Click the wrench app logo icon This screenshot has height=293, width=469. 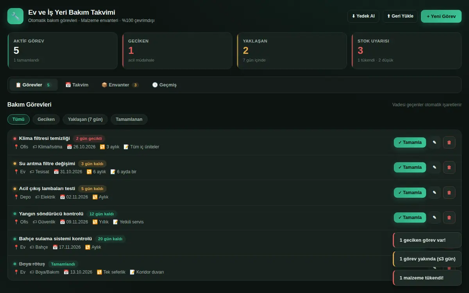15,16
